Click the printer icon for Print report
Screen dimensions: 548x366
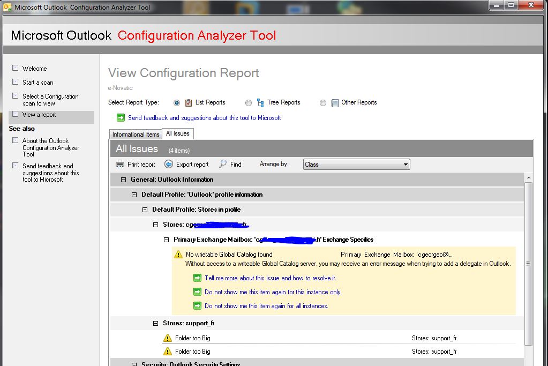tap(120, 164)
